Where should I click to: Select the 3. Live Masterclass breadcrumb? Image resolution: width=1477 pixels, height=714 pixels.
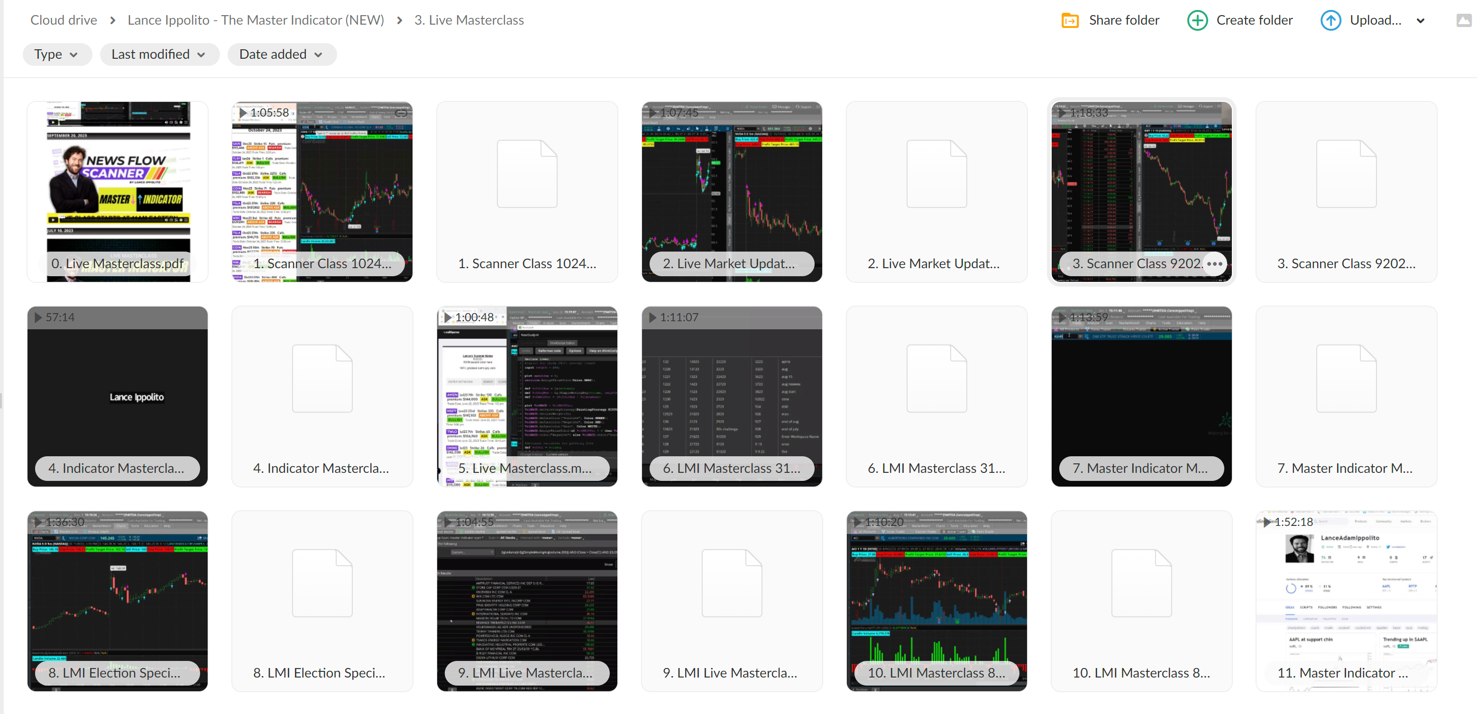click(469, 20)
